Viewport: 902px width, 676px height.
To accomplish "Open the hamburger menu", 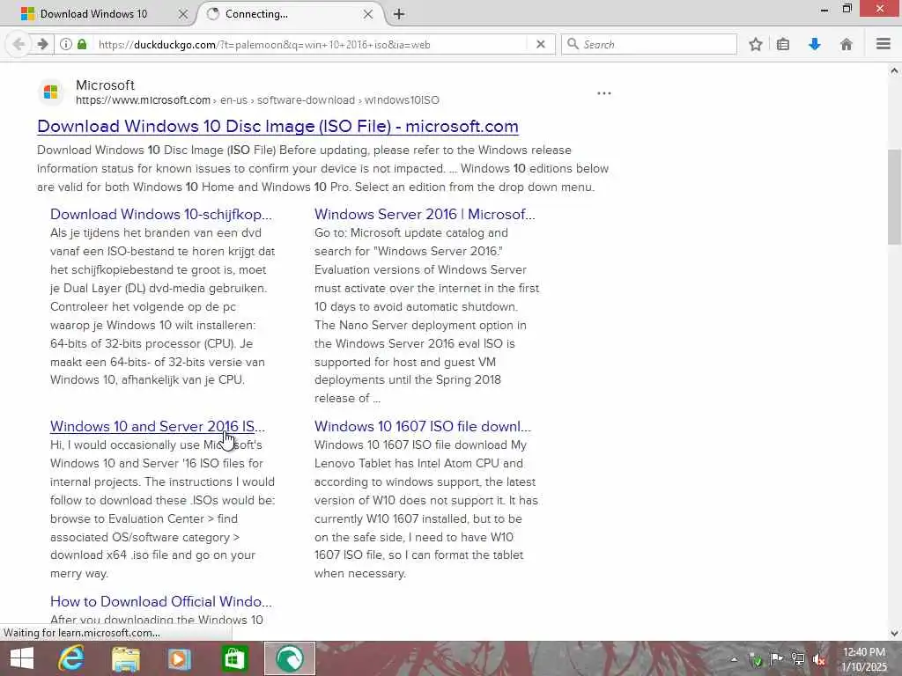I will tap(884, 44).
